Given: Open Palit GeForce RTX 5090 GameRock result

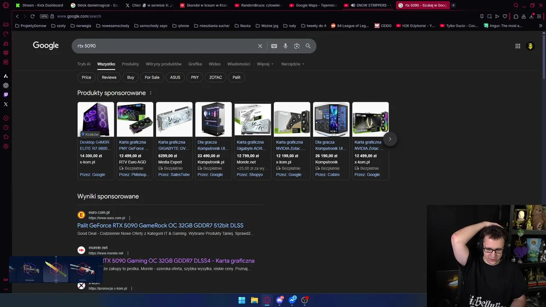Looking at the screenshot, I should (x=160, y=226).
